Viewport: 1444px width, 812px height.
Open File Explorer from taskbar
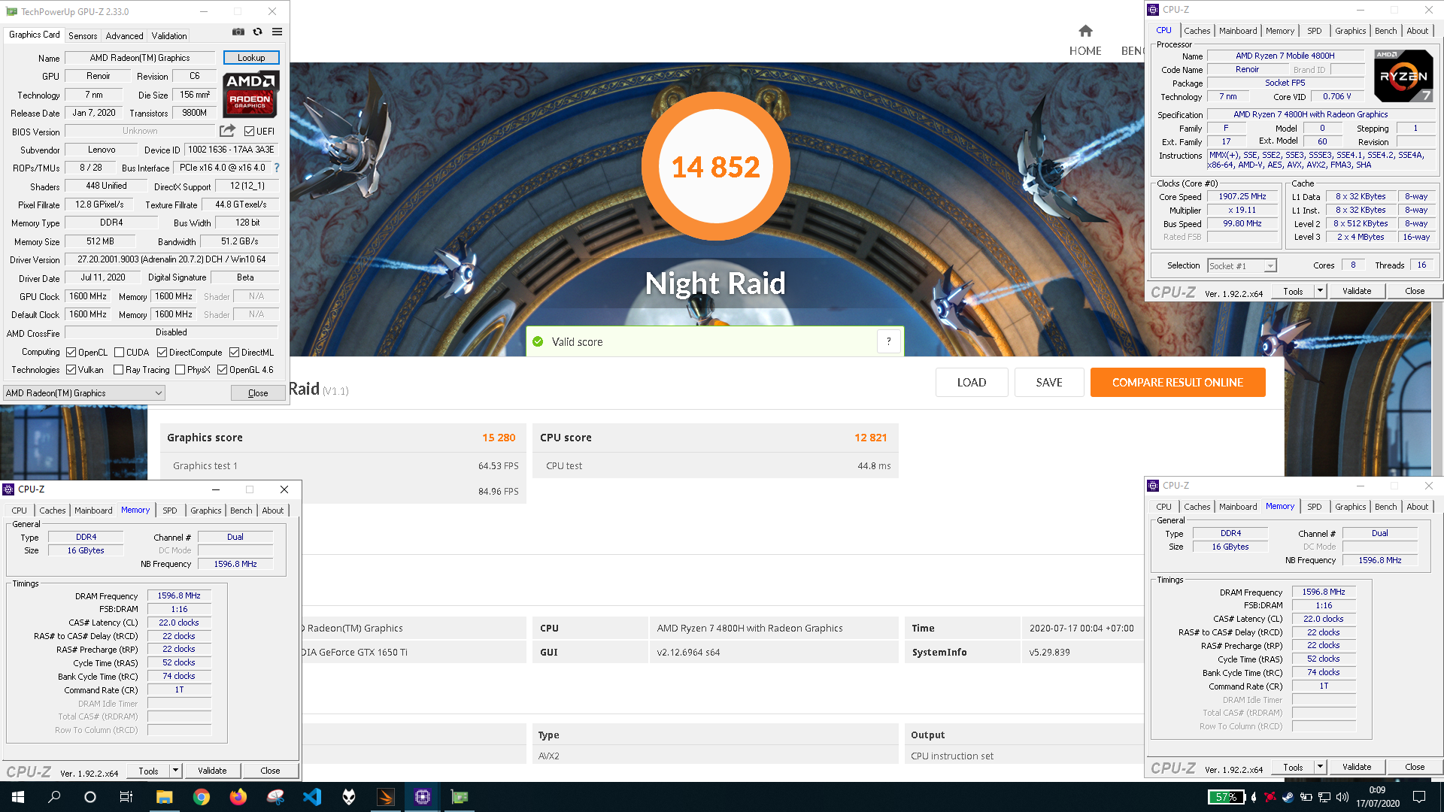pos(164,797)
